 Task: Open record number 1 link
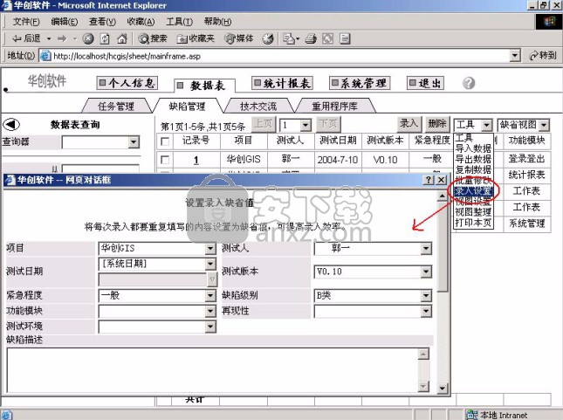tap(196, 160)
